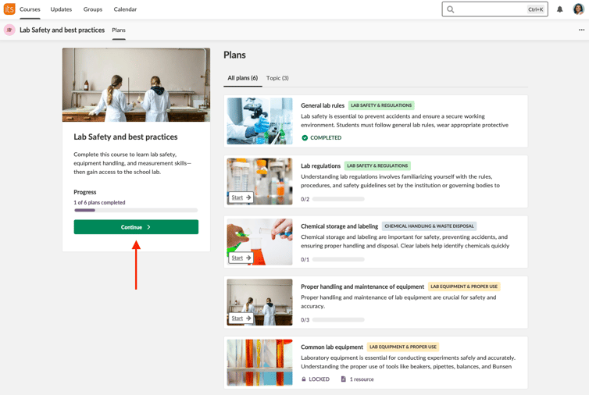This screenshot has width=589, height=395.
Task: Start the Lab regulations plan
Action: 241,197
